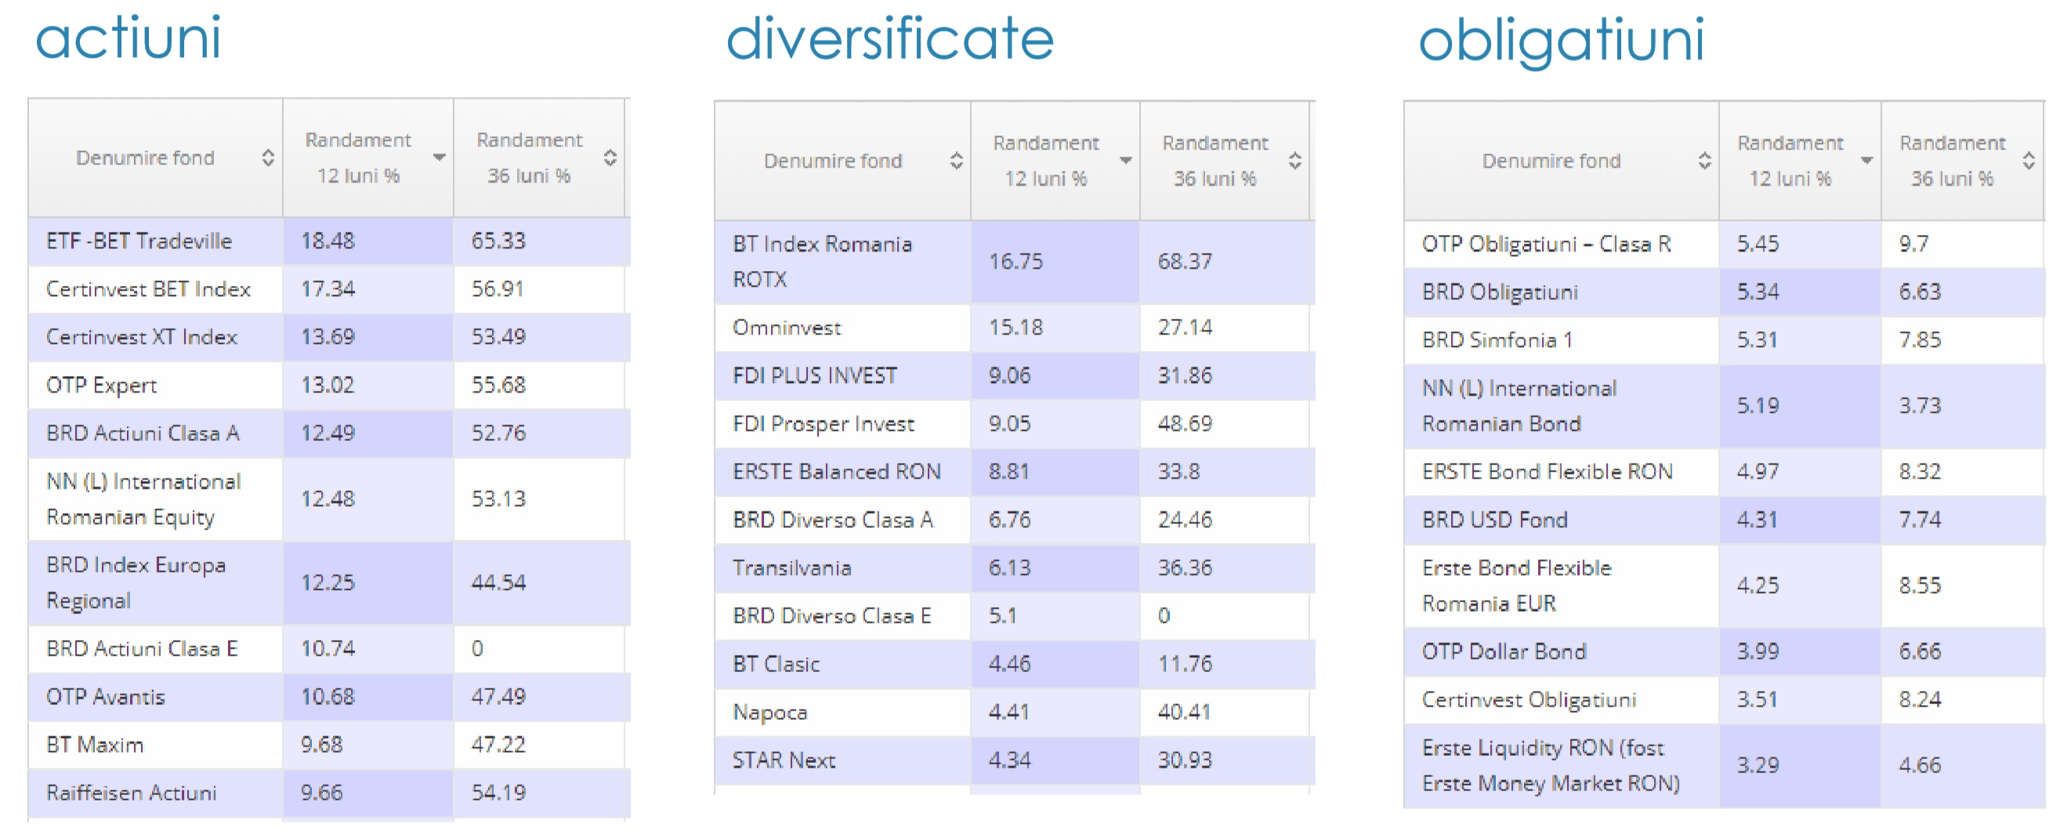Select the Denumire fond header text in the actiuni table
The height and width of the screenshot is (835, 2067).
[x=145, y=158]
